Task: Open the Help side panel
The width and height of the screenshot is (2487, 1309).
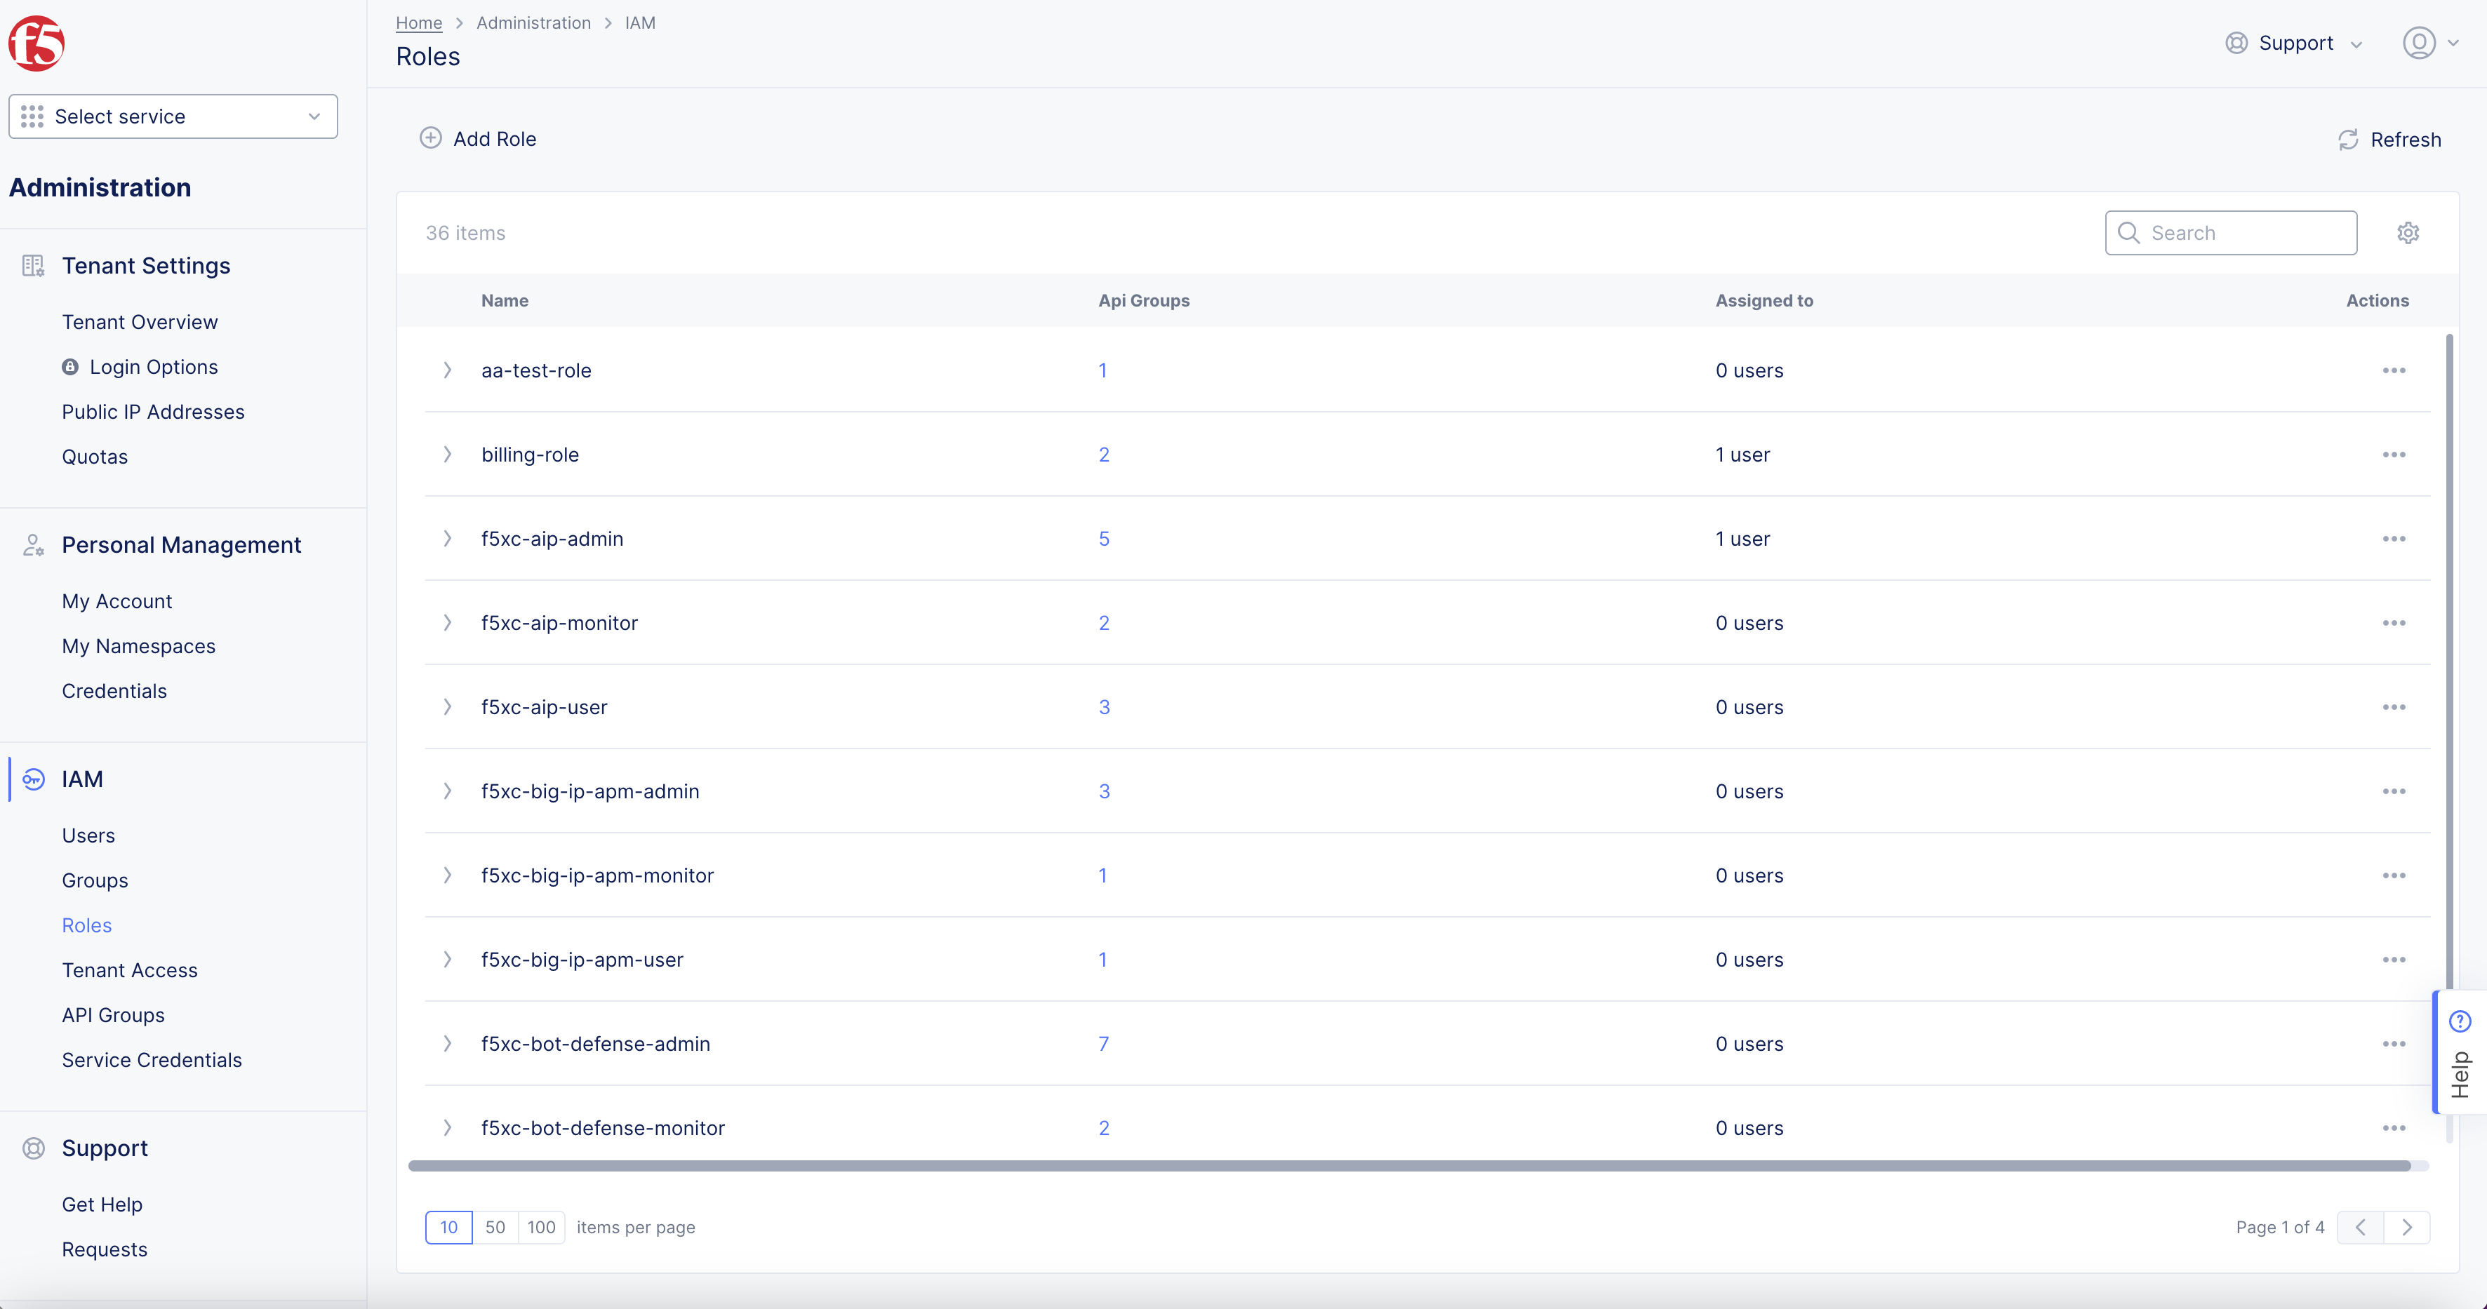Action: click(x=2459, y=1052)
